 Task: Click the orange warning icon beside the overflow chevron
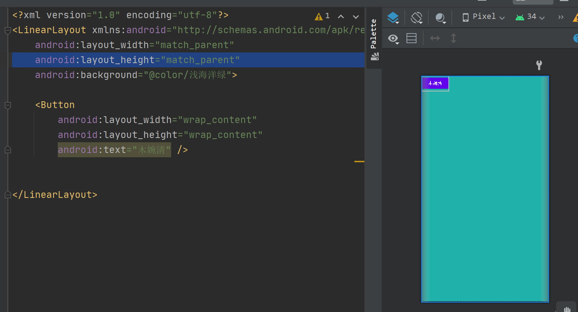coord(575,17)
